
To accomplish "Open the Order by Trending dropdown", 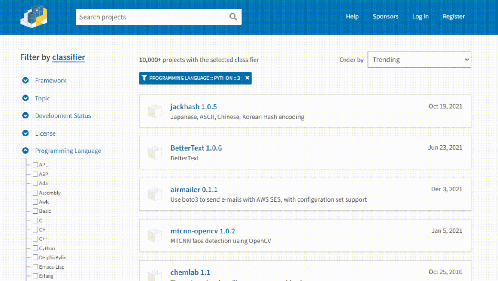I will point(419,60).
